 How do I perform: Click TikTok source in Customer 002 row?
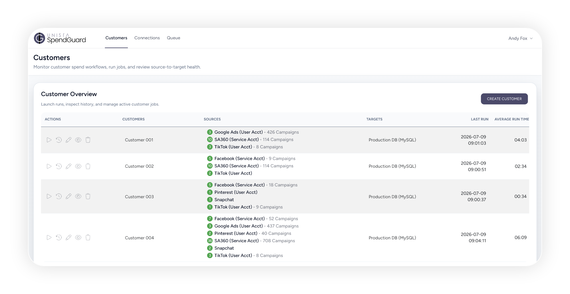(x=233, y=173)
